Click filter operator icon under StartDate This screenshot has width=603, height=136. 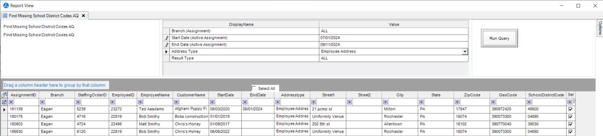[212, 102]
